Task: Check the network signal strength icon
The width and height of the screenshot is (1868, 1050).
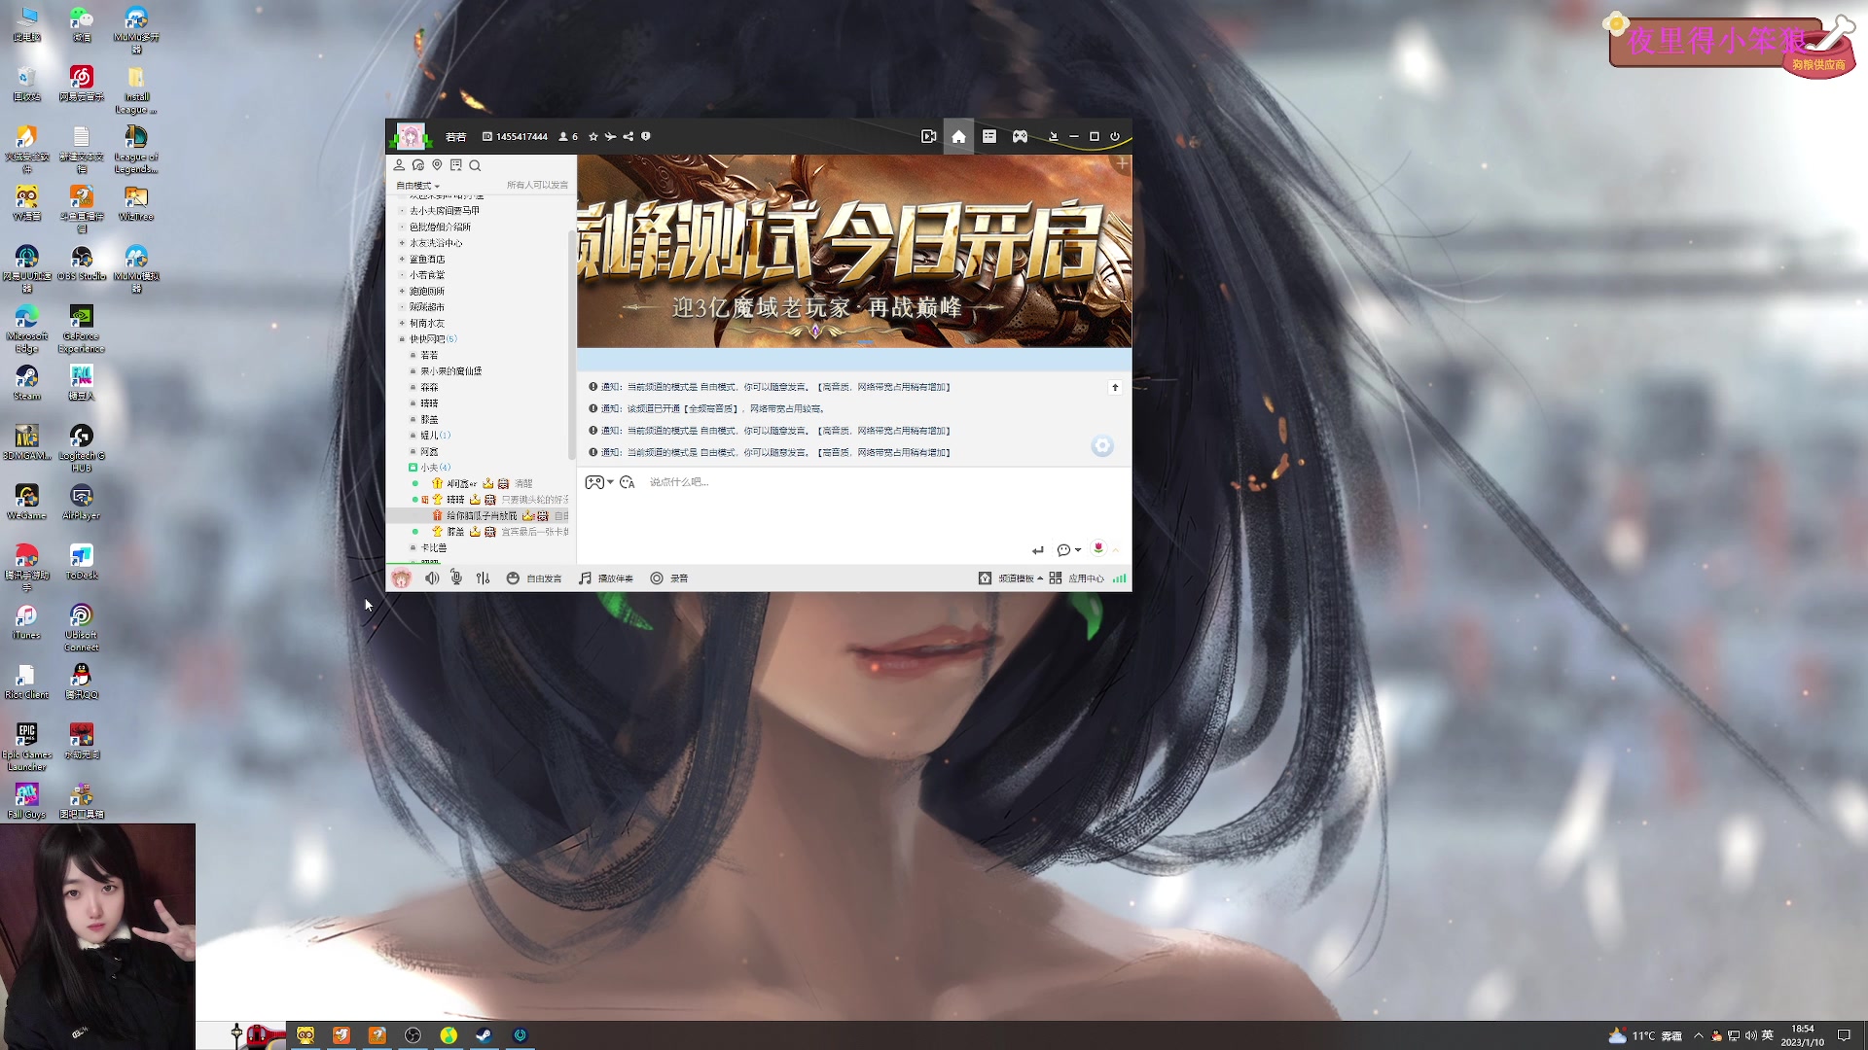Action: 1120,578
